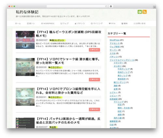Open the クラフター (2) sidebar subcategory

119,63
